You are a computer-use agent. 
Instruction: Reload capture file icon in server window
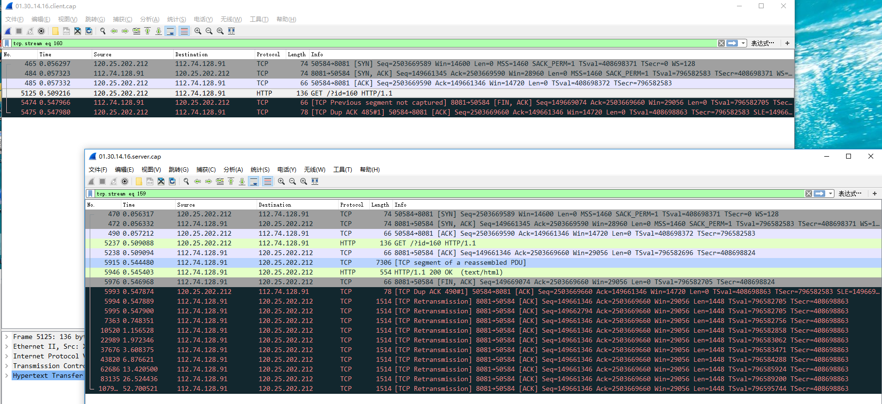[172, 181]
